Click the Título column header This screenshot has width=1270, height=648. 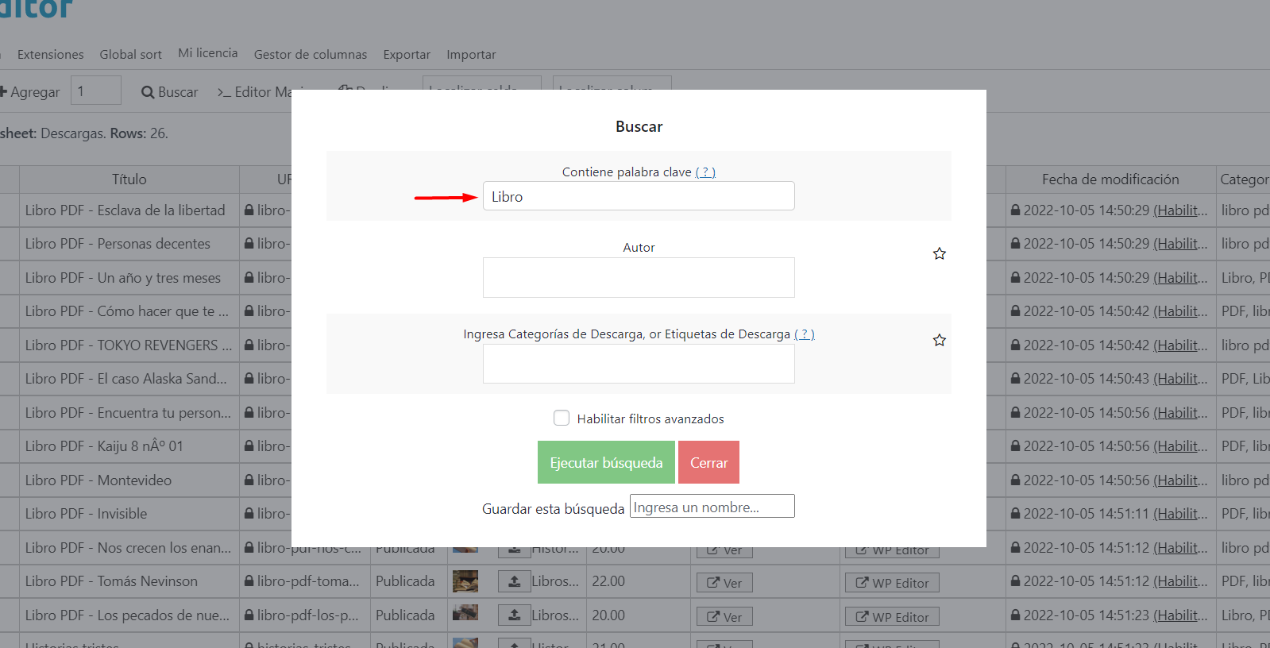[129, 179]
